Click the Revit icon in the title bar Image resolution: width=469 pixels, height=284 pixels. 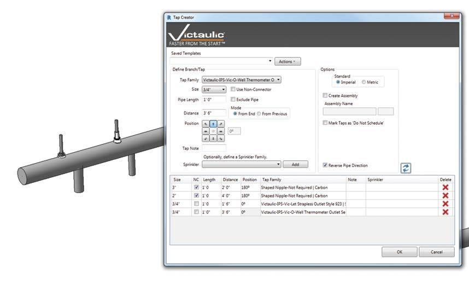(169, 18)
